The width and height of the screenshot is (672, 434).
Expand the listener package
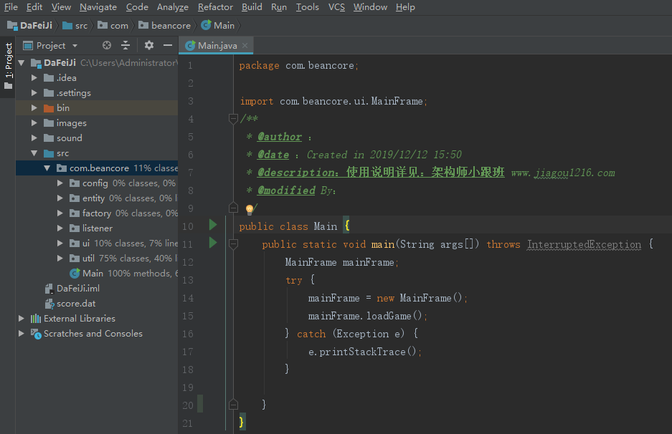tap(60, 228)
